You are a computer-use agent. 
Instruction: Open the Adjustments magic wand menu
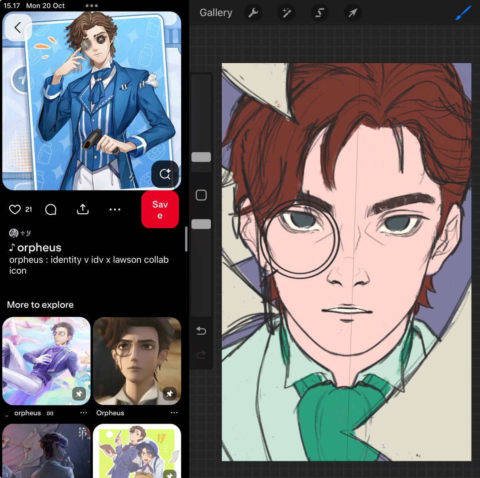[x=286, y=13]
